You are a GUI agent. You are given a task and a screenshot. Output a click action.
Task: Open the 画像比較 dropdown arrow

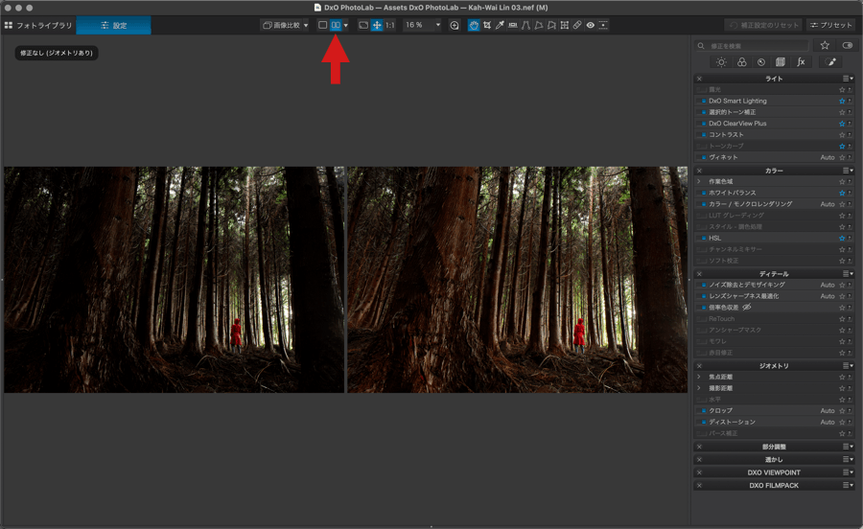(x=306, y=25)
